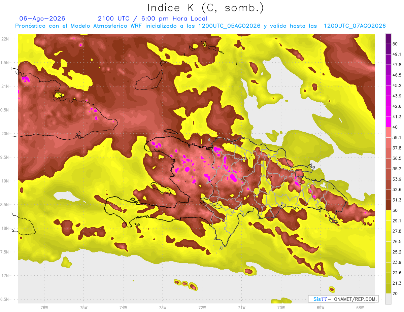This screenshot has width=404, height=312.
Task: Click the colorbar value "23.9"
Action: (x=397, y=263)
